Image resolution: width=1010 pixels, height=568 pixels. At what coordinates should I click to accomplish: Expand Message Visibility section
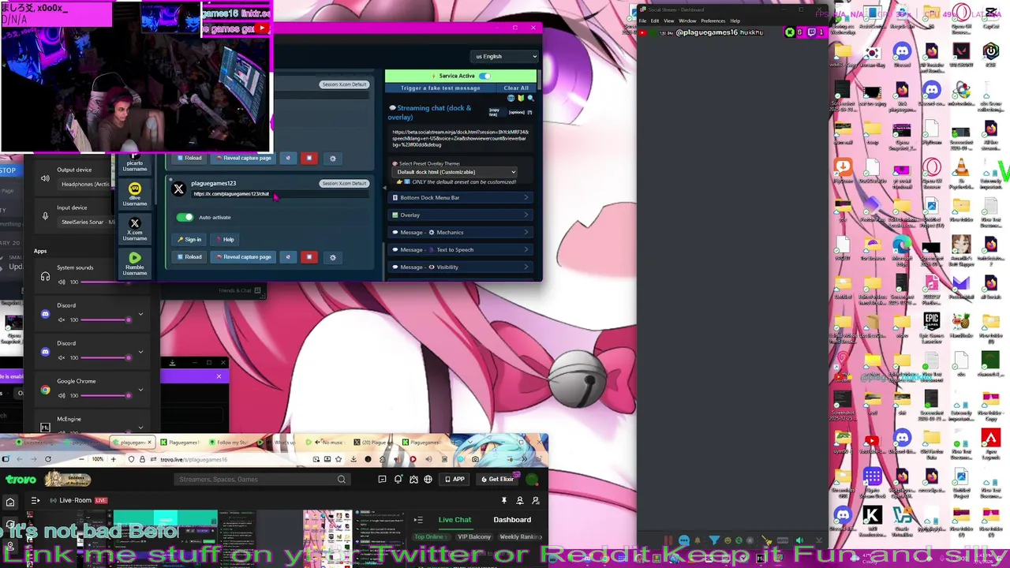(462, 267)
